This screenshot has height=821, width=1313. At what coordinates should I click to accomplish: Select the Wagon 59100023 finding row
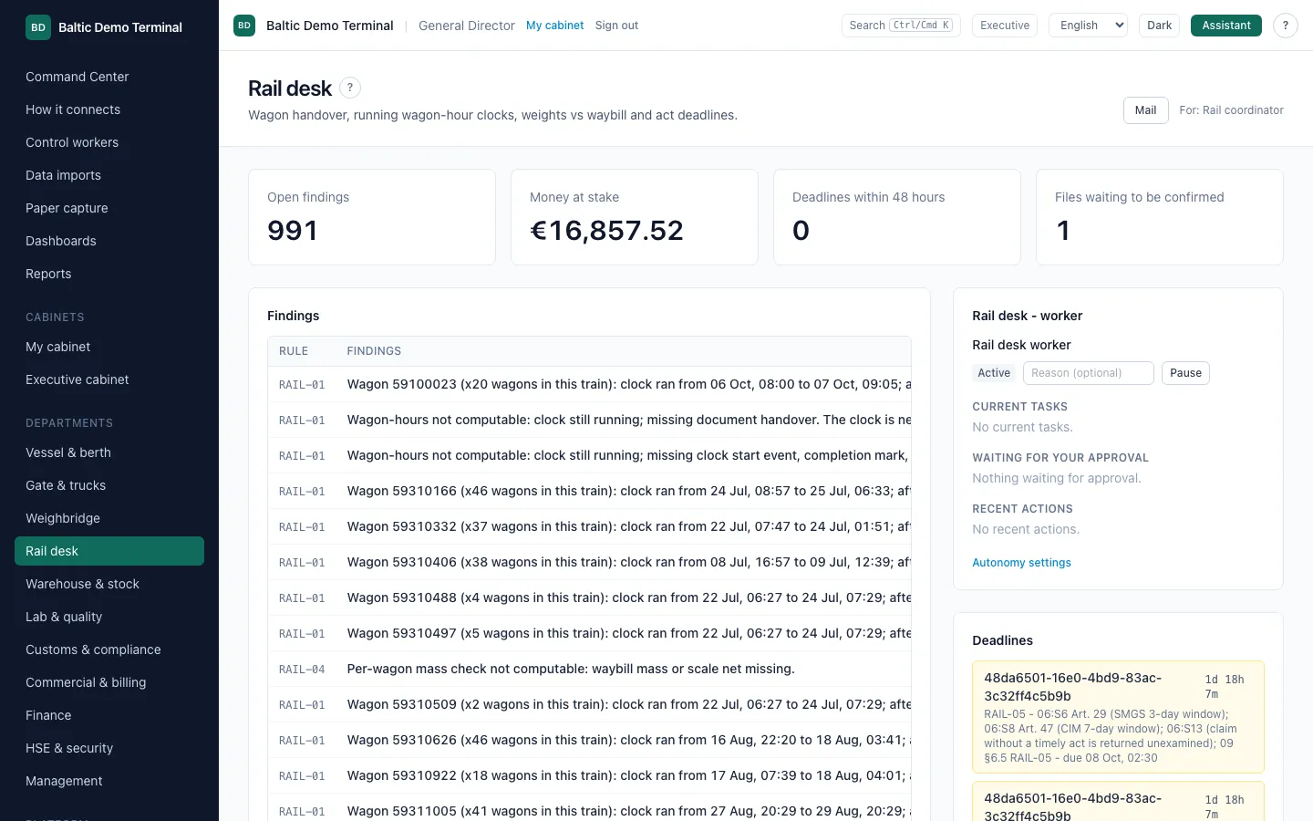[589, 384]
